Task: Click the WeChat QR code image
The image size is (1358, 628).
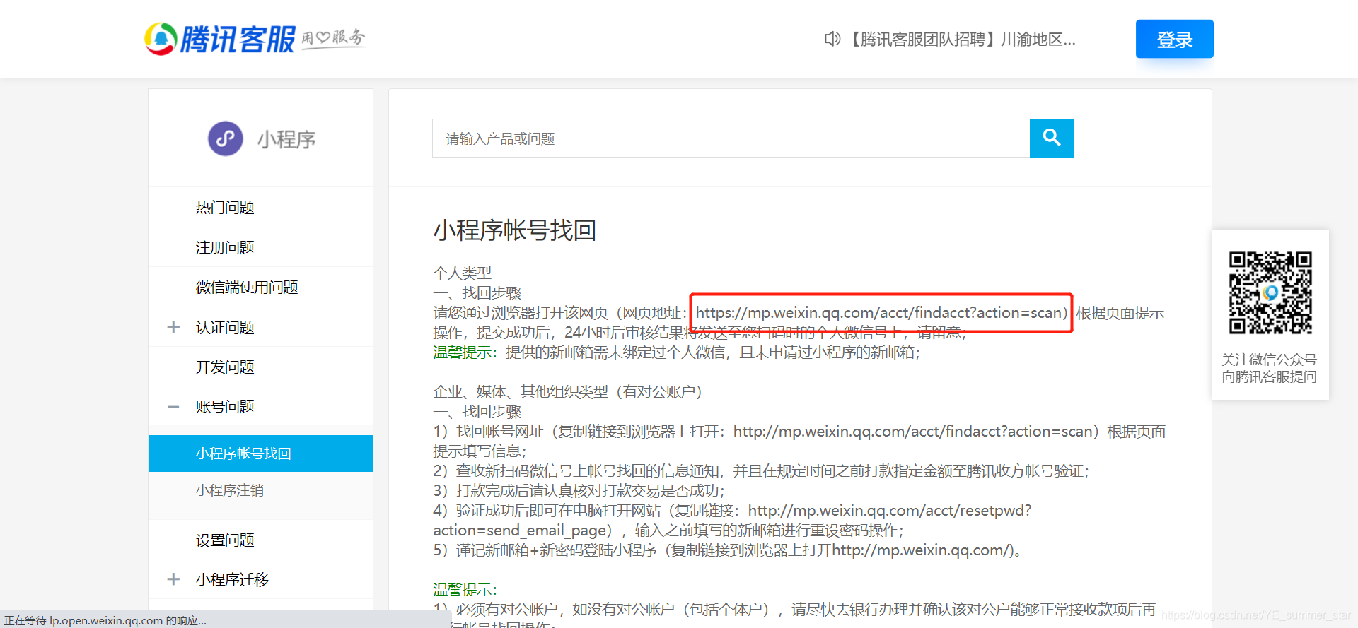Action: [x=1270, y=292]
